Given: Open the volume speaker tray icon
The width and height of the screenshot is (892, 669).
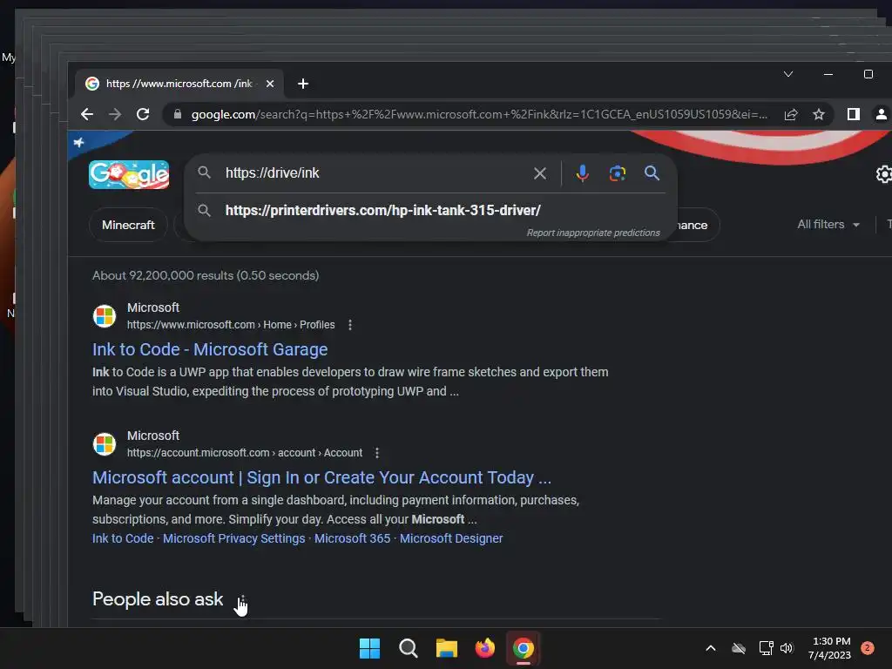Looking at the screenshot, I should (x=787, y=648).
